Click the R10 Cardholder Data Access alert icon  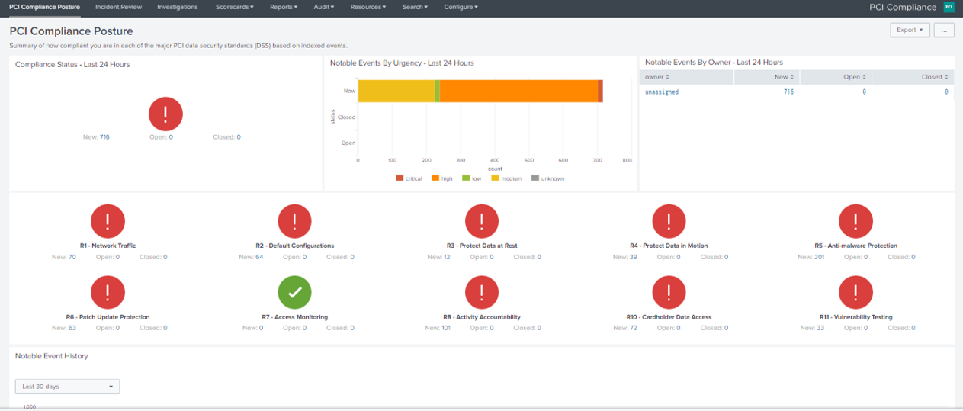[669, 292]
